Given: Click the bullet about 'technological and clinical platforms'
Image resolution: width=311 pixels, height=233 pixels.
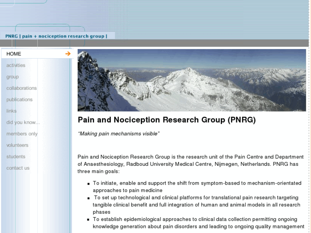Looking at the screenshot, I should (196, 205).
